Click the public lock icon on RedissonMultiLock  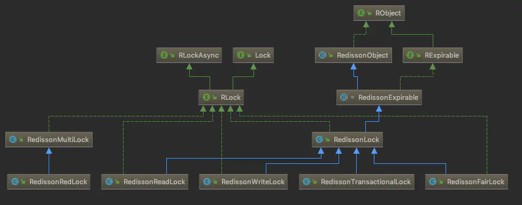pos(21,140)
